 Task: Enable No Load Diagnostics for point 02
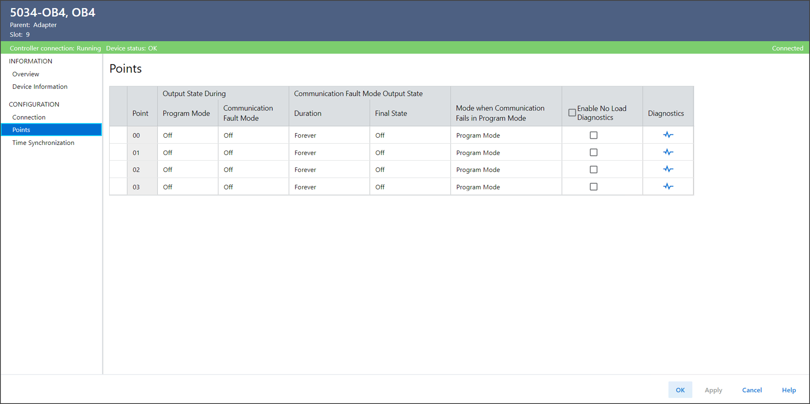593,169
